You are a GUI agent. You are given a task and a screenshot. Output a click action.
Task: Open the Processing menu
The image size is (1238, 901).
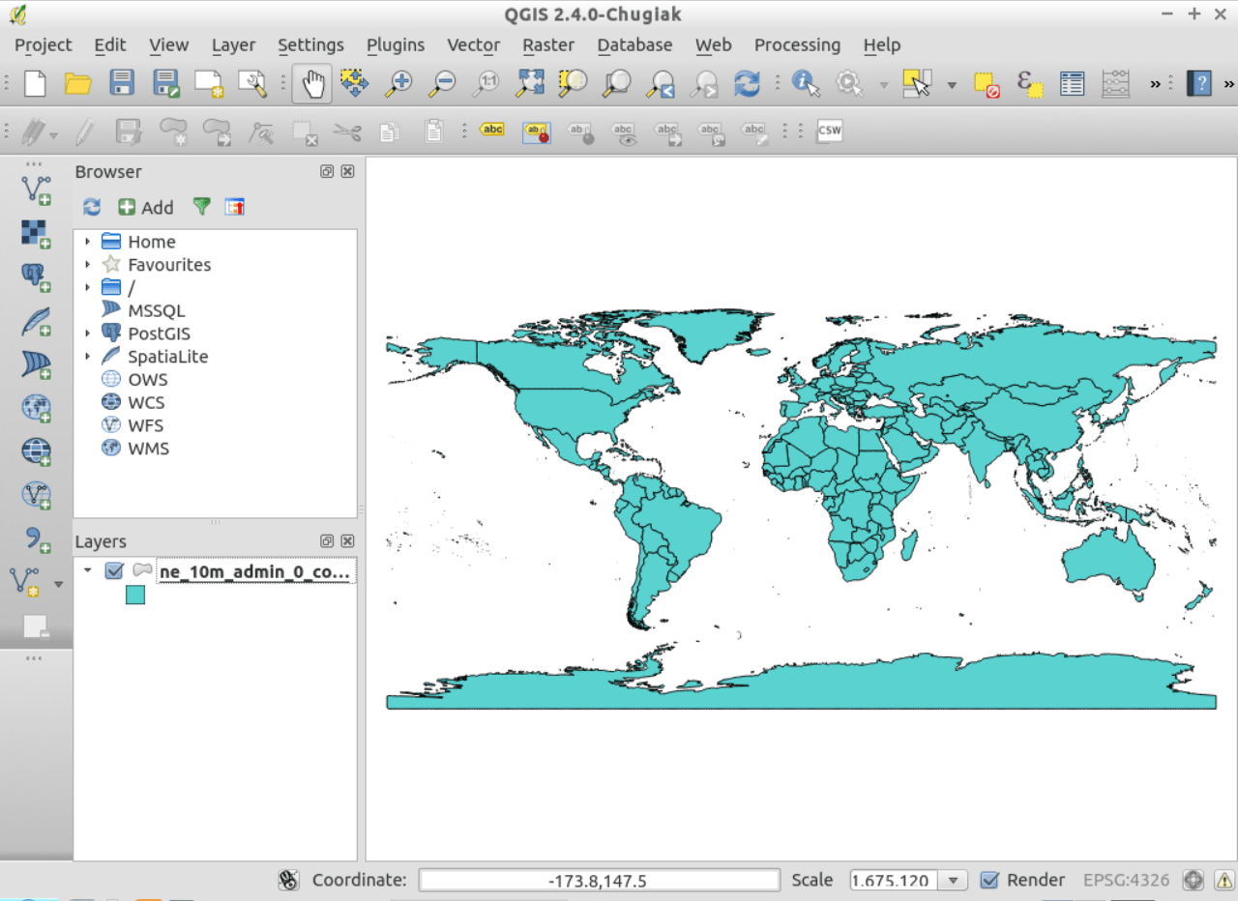(x=797, y=44)
